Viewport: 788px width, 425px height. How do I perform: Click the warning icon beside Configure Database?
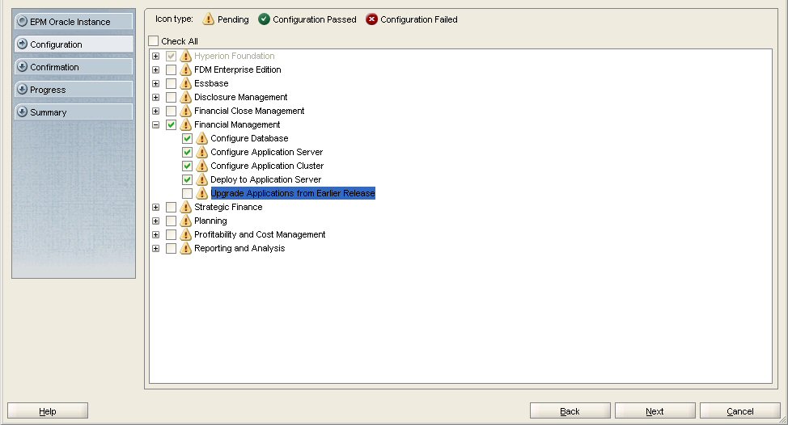pos(202,138)
